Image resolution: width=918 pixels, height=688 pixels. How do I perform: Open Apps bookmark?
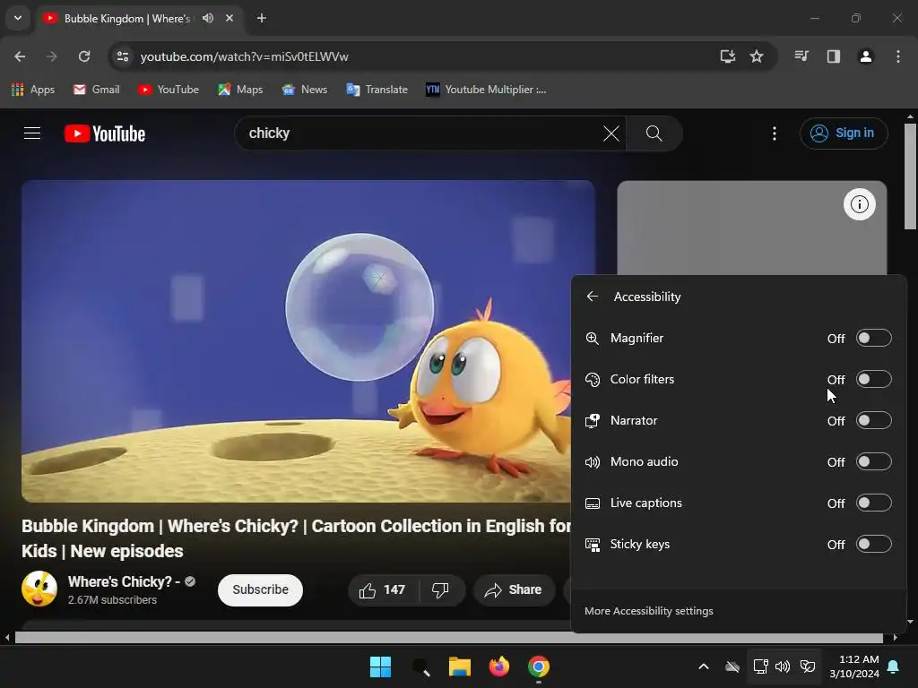click(33, 90)
